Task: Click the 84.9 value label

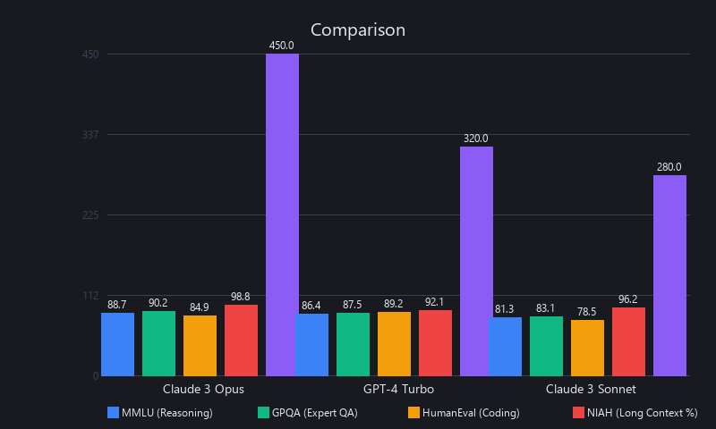Action: (199, 307)
